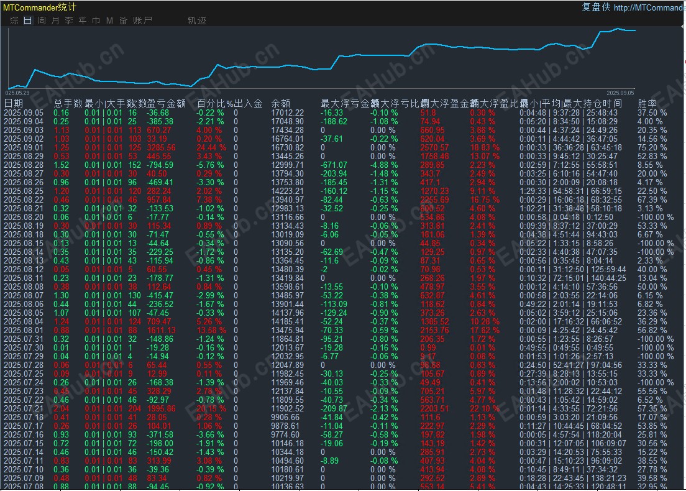Open the 备 (comment) tab
Image resolution: width=686 pixels, height=491 pixels.
point(123,21)
